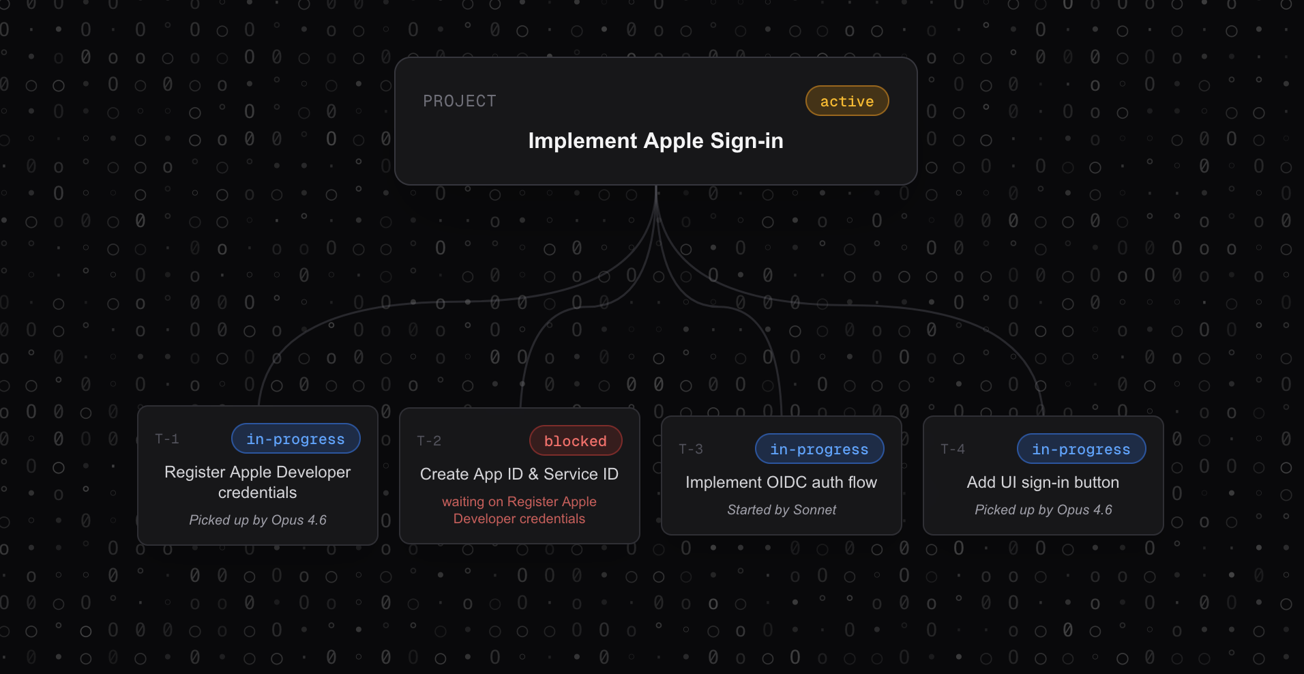The image size is (1304, 674).
Task: Click 'Started by Sonnet' text on T-3
Action: tap(782, 510)
